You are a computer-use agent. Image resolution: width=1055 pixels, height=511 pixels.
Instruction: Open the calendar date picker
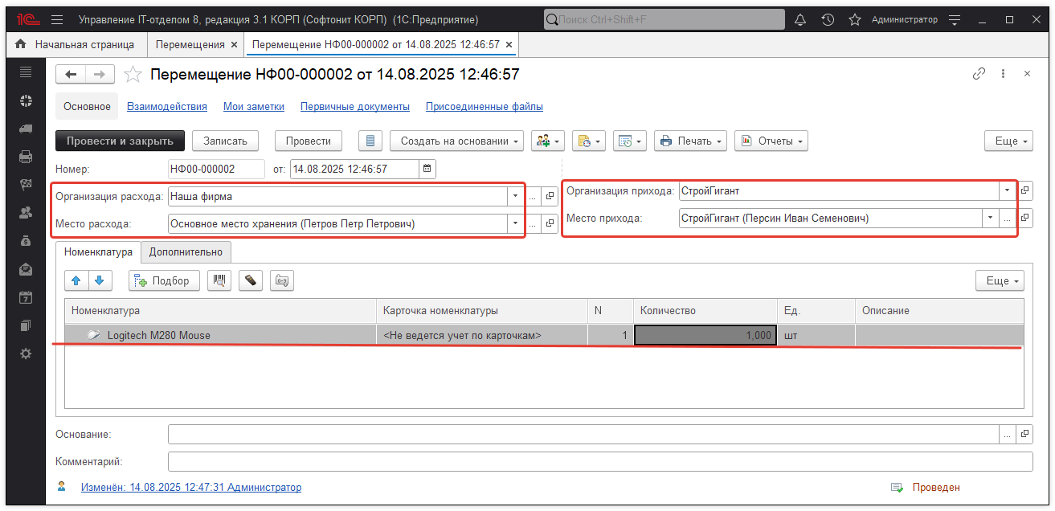[427, 169]
